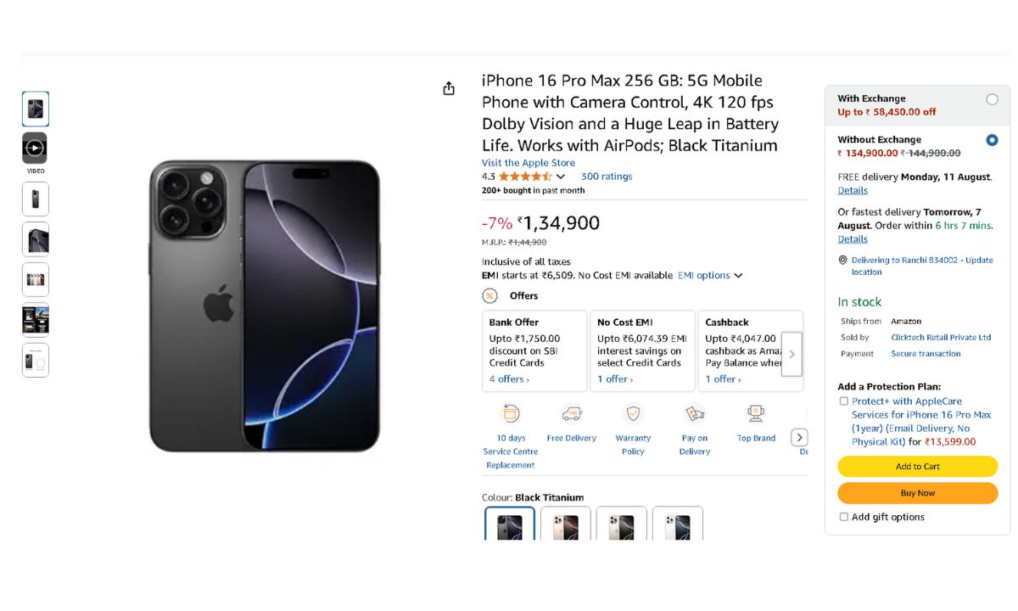Click the Warranty Policy shield icon
This screenshot has width=1018, height=611.
pos(633,414)
